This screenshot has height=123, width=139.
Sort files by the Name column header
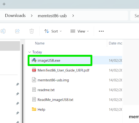click(x=40, y=43)
